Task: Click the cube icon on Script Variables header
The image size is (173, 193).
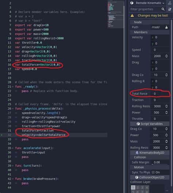Action: coord(138,124)
